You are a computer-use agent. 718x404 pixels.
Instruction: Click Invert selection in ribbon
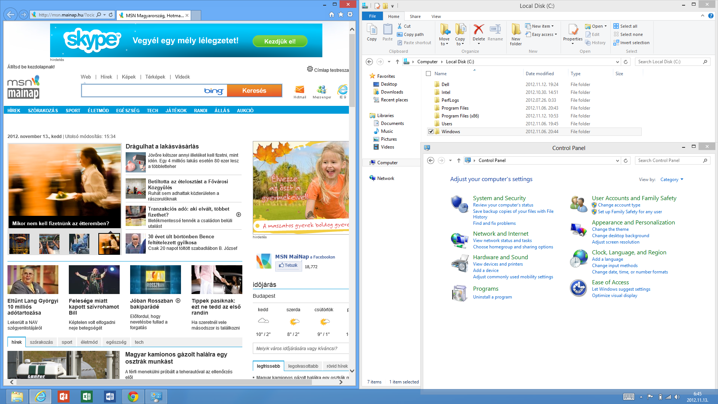[631, 43]
